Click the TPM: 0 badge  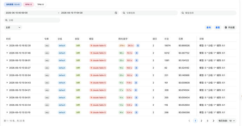click(x=40, y=5)
